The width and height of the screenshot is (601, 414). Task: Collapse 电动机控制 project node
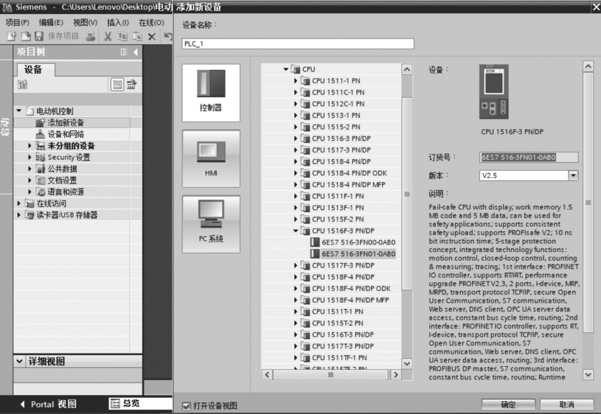point(19,111)
